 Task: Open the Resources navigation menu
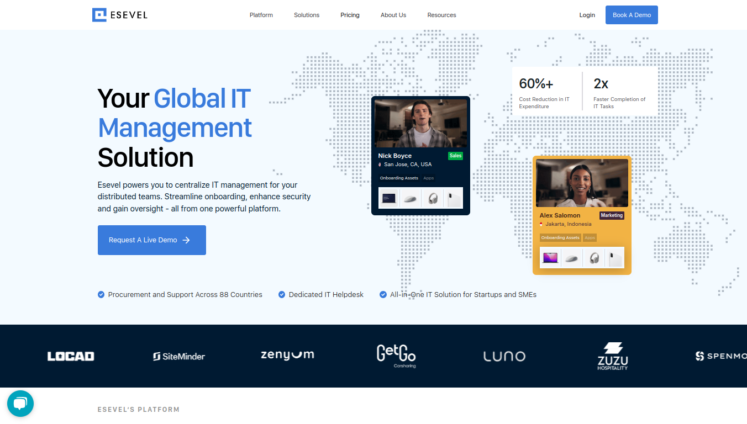[441, 15]
